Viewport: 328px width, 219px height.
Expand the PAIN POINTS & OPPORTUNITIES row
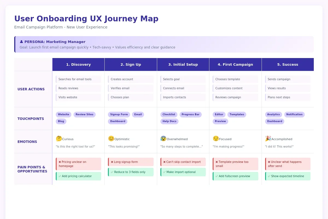tap(33, 169)
